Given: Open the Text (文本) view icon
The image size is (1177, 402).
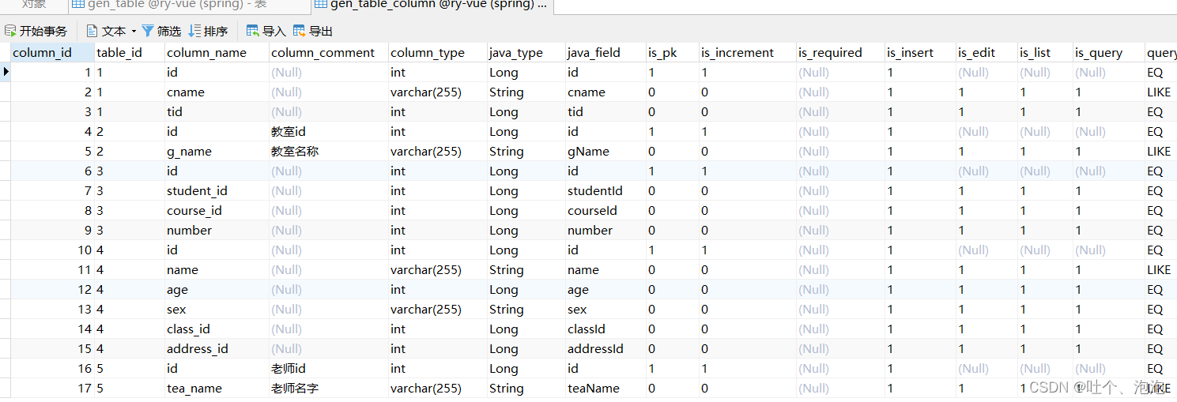Looking at the screenshot, I should pyautogui.click(x=92, y=31).
